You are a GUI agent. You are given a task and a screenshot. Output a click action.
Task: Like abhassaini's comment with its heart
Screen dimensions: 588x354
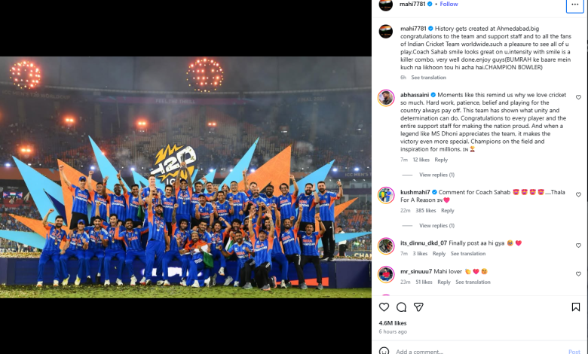point(578,97)
